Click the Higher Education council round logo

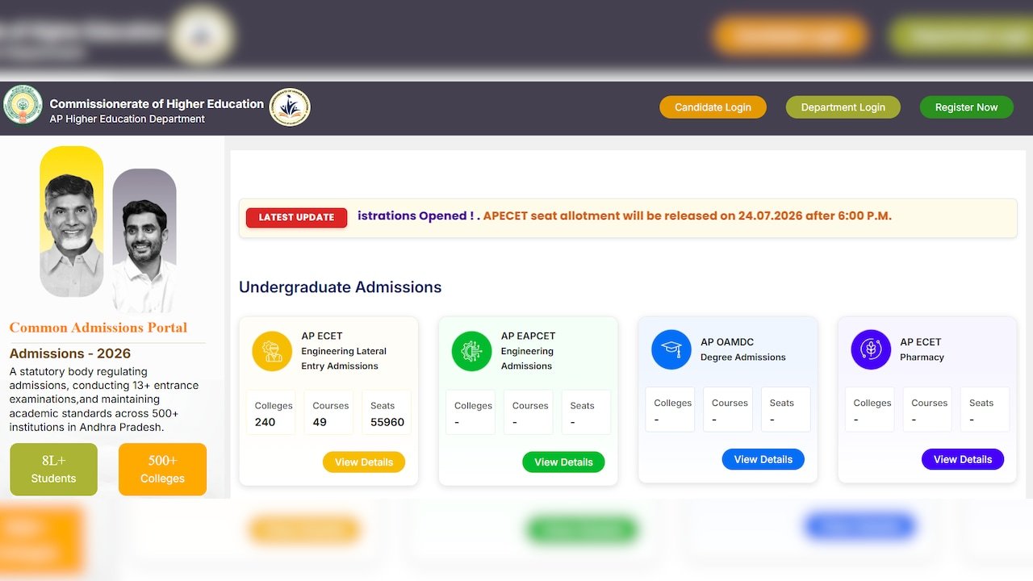(x=290, y=107)
